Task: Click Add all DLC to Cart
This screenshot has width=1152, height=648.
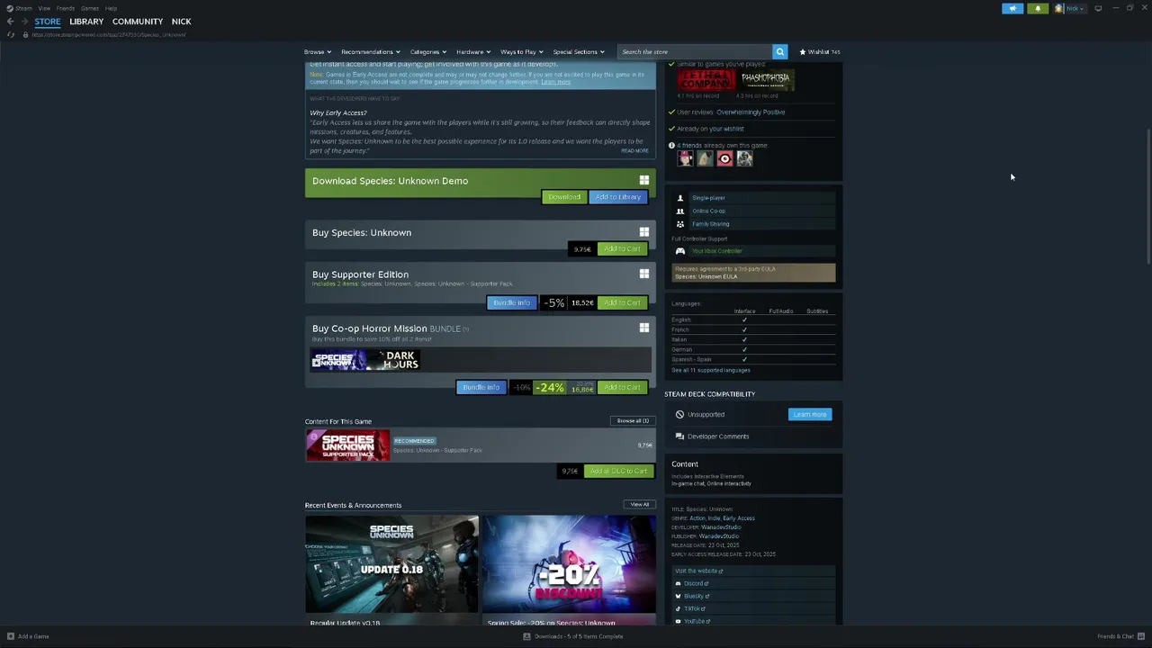Action: coord(618,471)
